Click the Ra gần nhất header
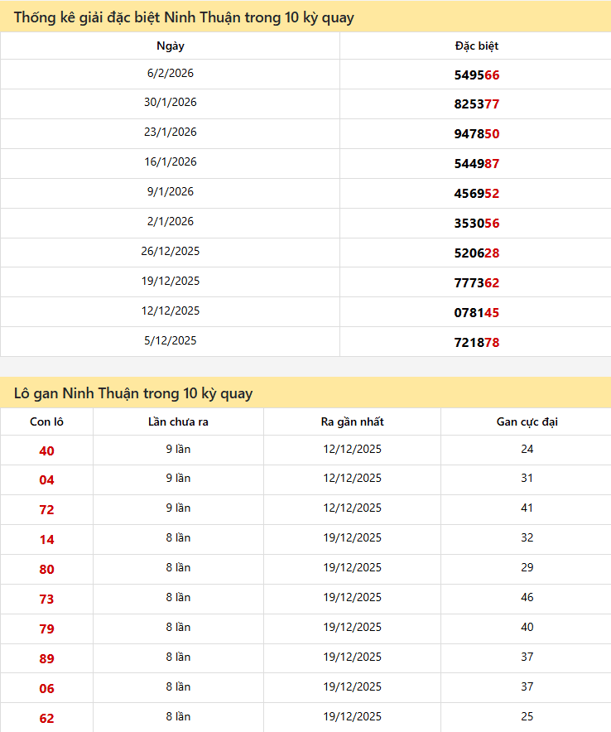This screenshot has height=732, width=611. pyautogui.click(x=352, y=421)
